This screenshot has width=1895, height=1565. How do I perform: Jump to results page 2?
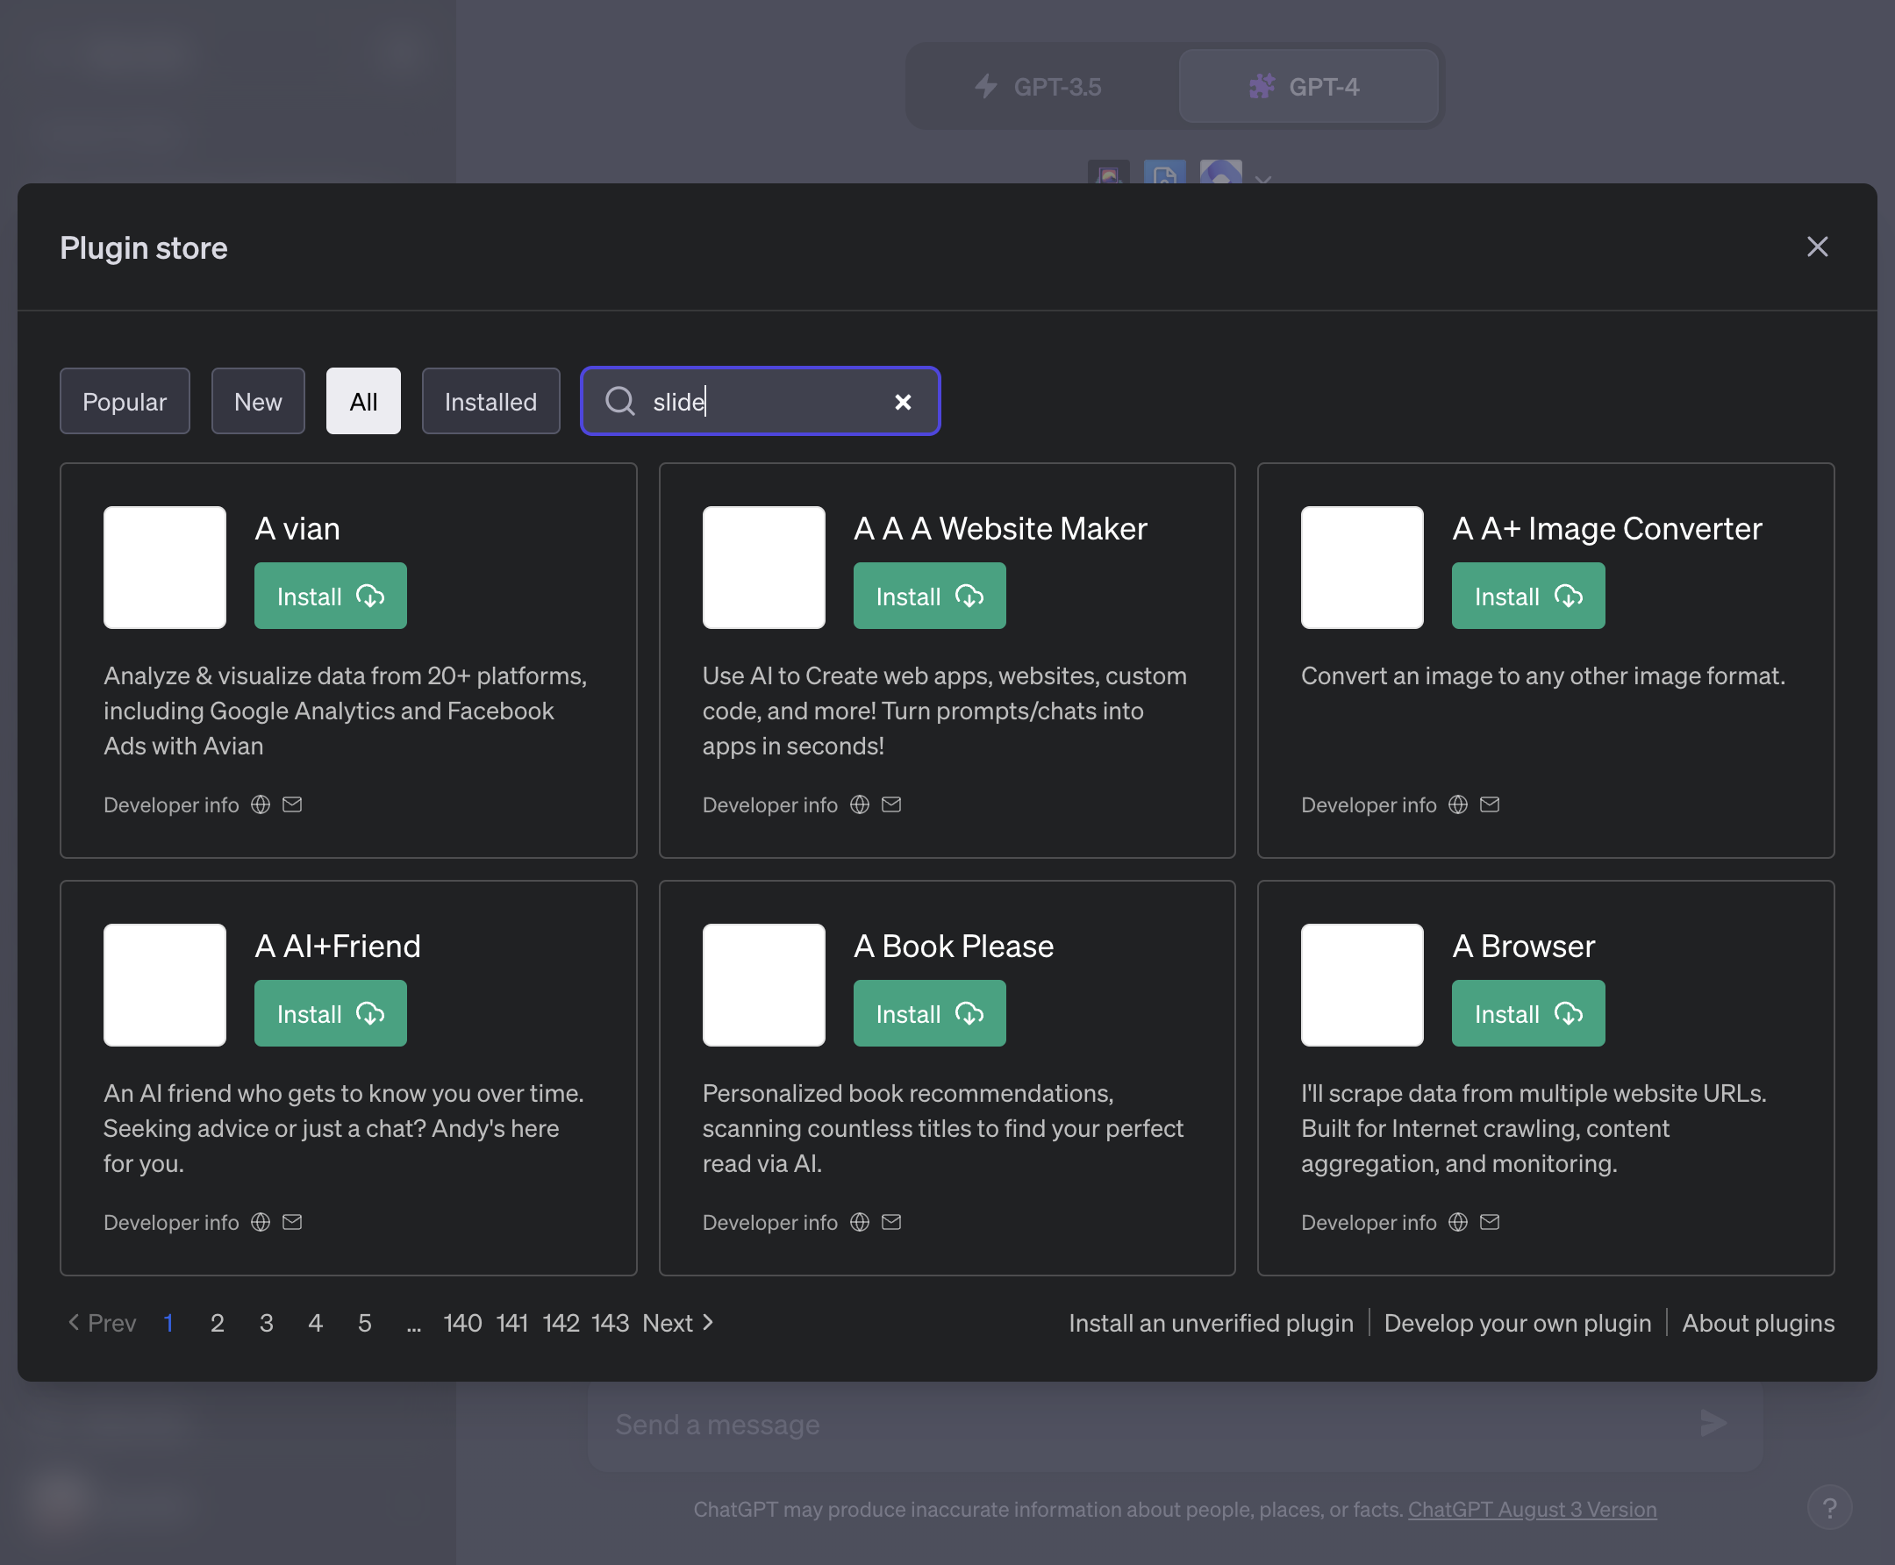[217, 1323]
